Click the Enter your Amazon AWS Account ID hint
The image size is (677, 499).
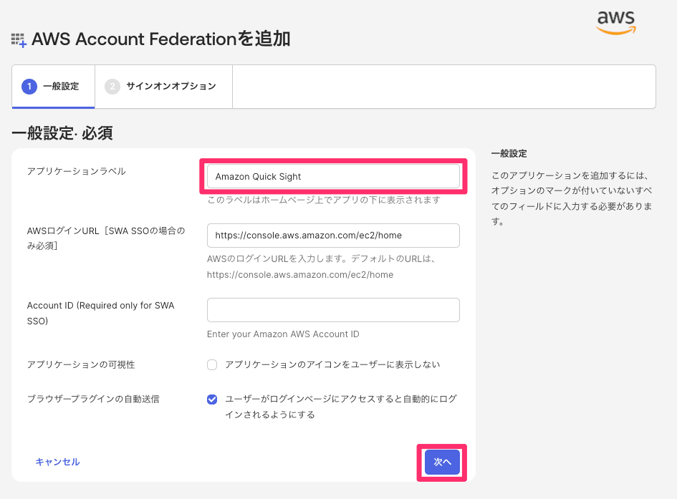[283, 334]
